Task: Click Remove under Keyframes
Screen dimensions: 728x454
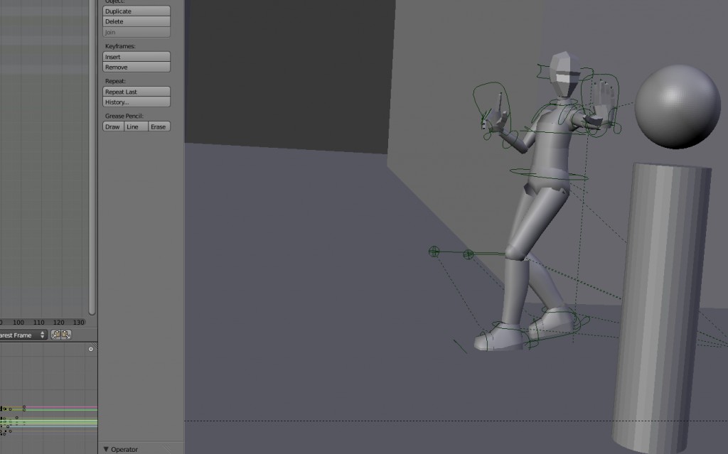Action: click(135, 67)
